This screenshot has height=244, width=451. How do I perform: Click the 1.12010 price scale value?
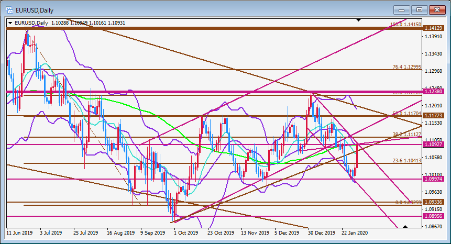coord(434,105)
